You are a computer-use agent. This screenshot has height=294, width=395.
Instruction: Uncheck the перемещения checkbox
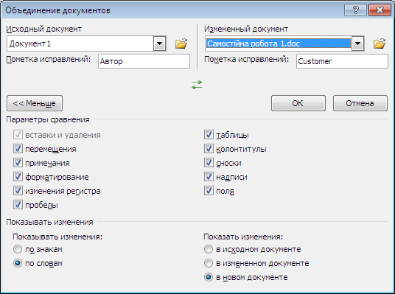point(18,149)
